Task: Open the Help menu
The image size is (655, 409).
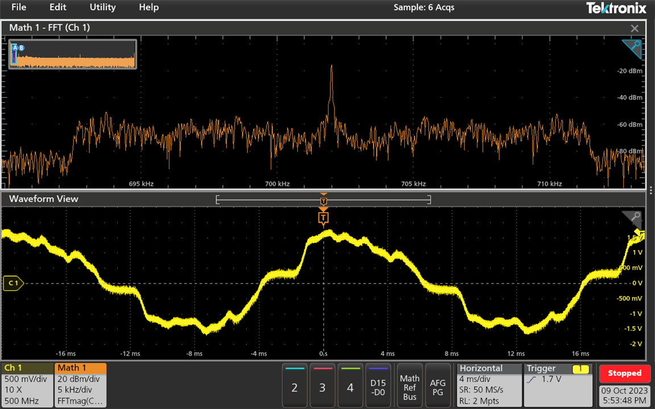Action: coord(149,7)
